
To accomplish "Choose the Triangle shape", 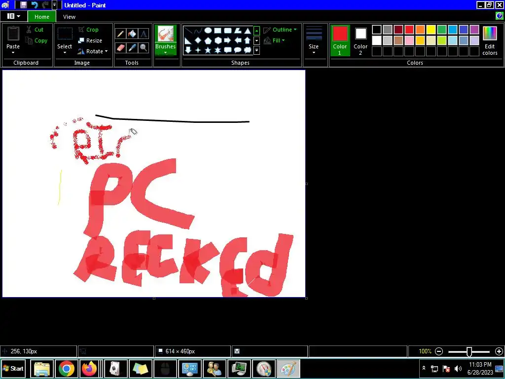I will pos(248,31).
